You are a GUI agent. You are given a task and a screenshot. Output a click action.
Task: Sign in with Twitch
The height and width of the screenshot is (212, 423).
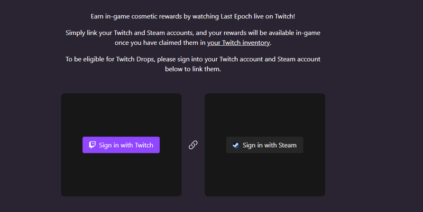pyautogui.click(x=121, y=144)
